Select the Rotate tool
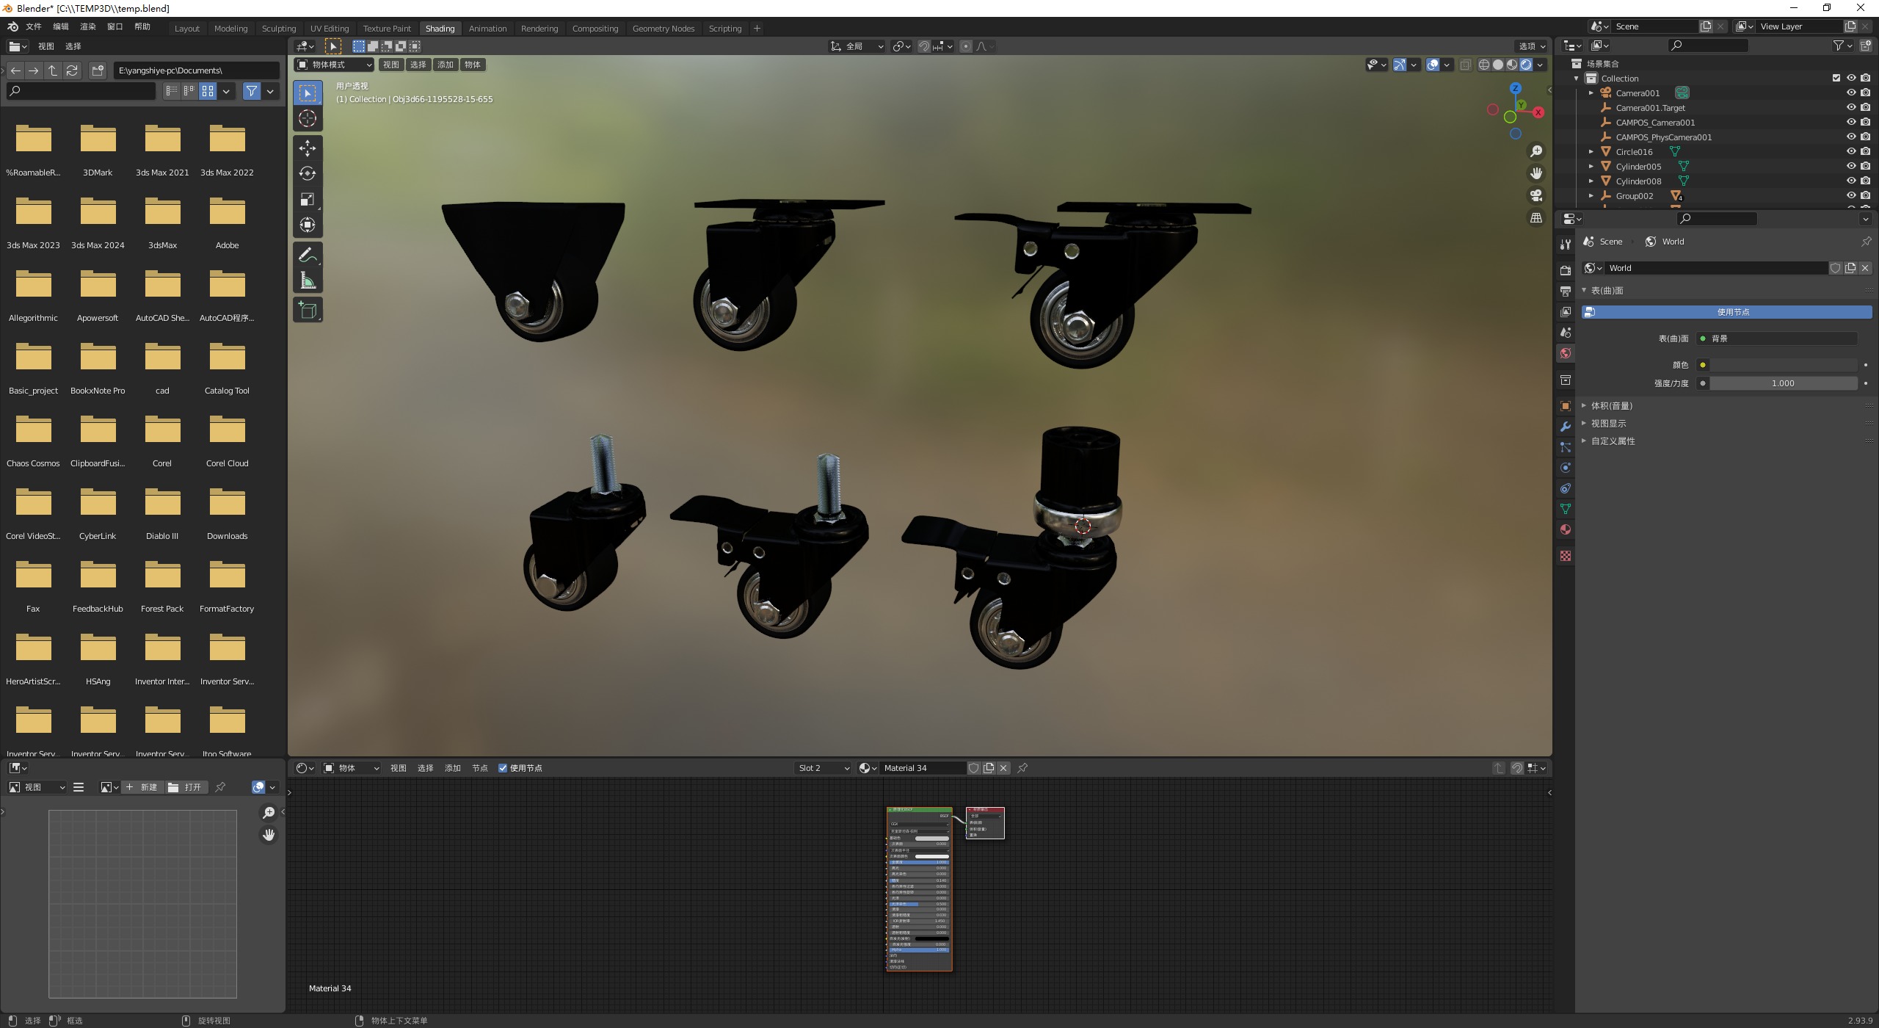Viewport: 1879px width, 1028px height. [308, 173]
